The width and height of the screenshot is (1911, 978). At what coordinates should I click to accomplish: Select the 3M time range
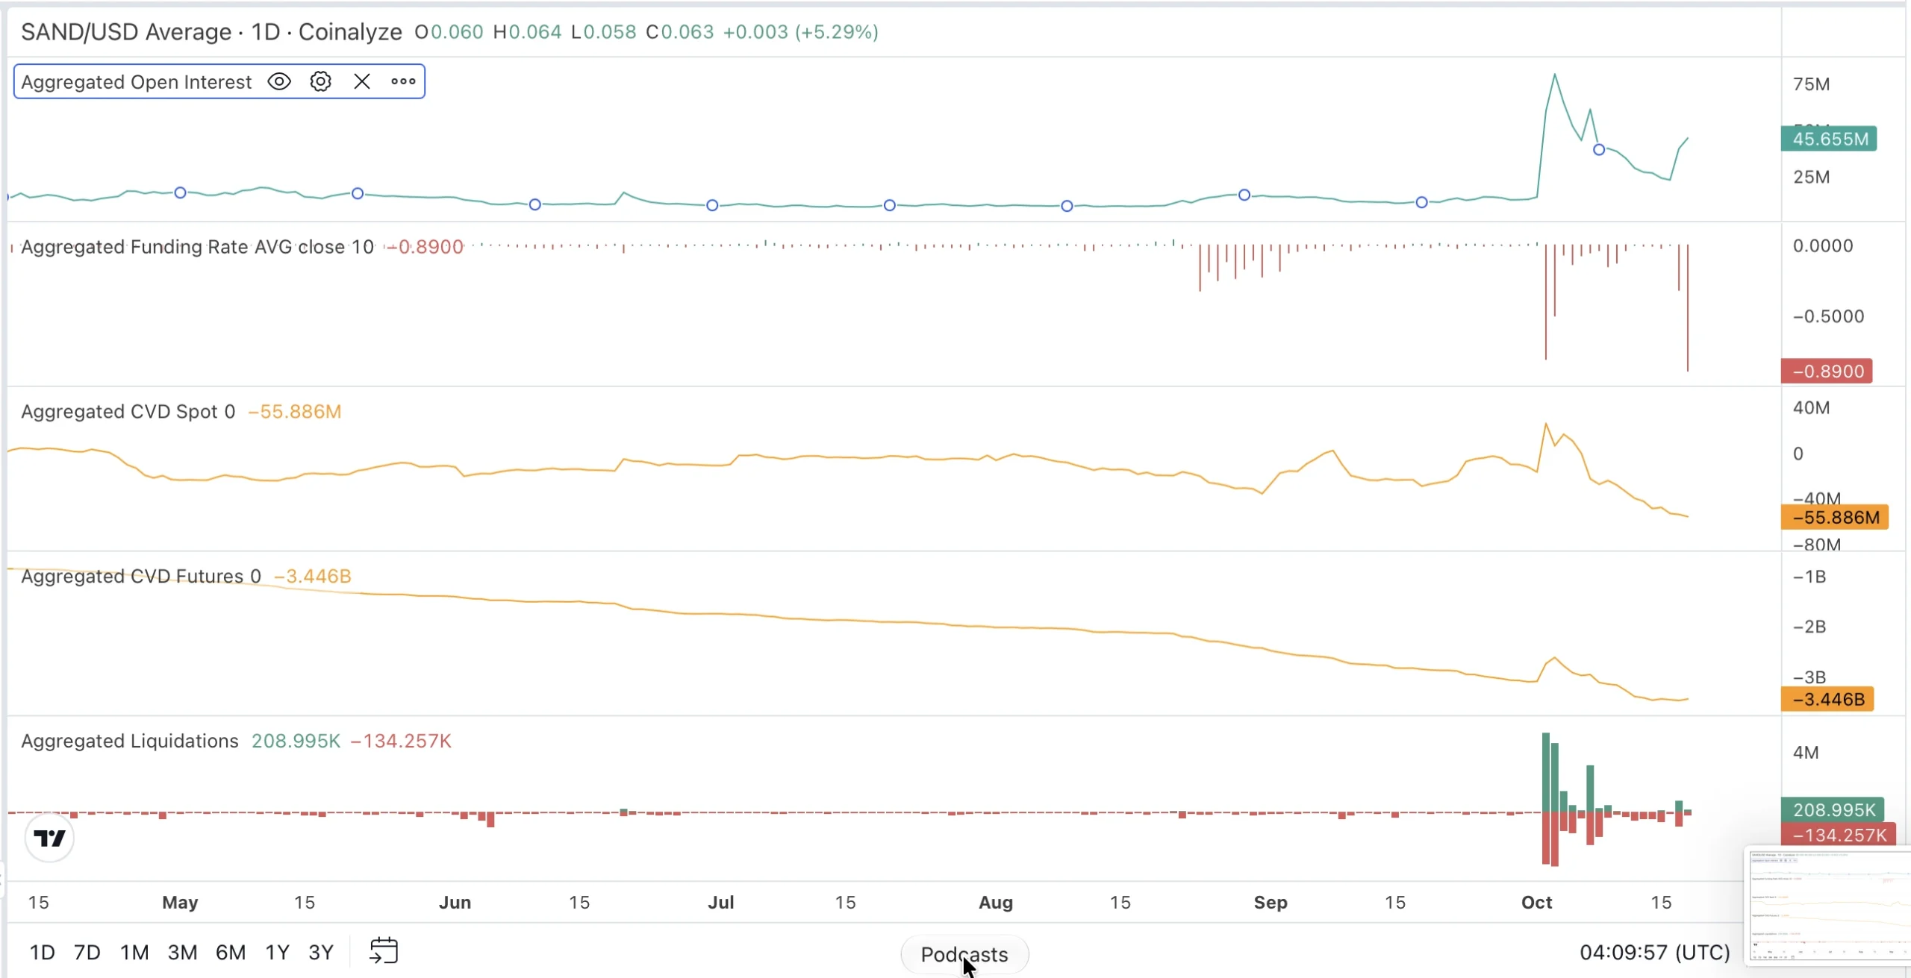coord(182,953)
